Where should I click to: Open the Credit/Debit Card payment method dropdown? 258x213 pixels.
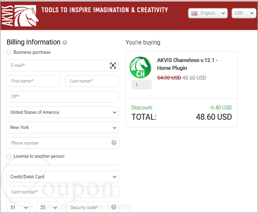pos(63,177)
